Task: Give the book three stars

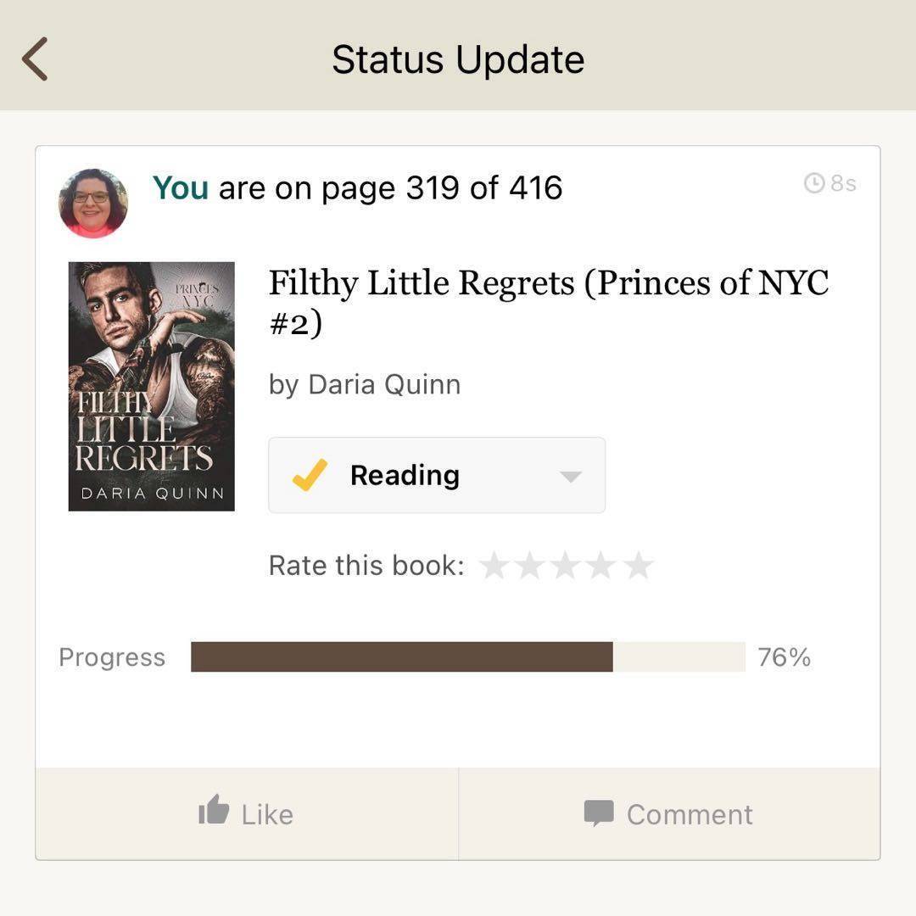Action: [566, 566]
